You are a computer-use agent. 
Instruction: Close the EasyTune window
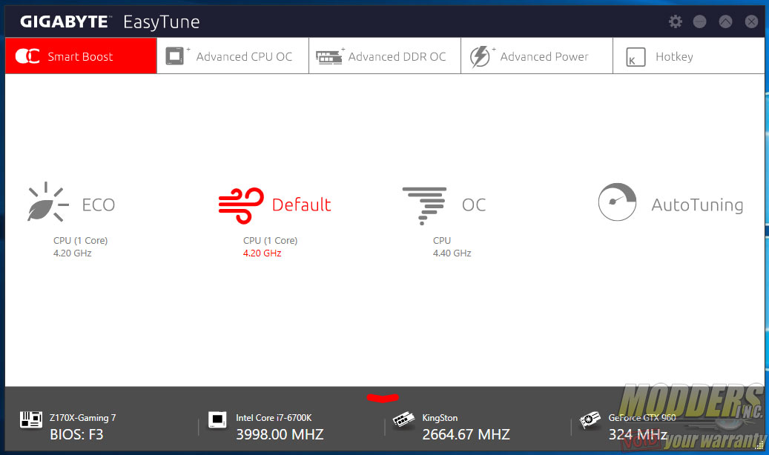coord(751,21)
